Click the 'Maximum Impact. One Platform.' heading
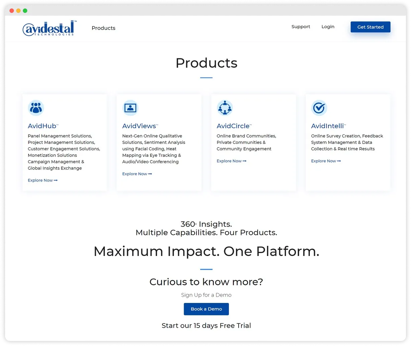 pos(207,251)
